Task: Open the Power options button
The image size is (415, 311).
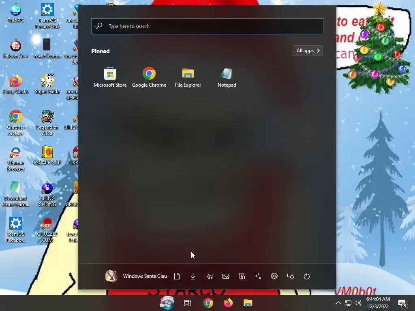Action: (307, 276)
